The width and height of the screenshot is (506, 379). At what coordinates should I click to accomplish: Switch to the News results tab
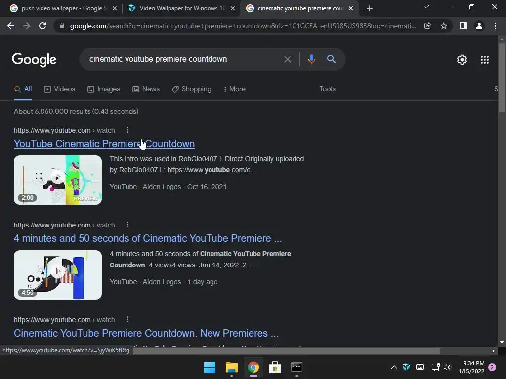coord(146,89)
